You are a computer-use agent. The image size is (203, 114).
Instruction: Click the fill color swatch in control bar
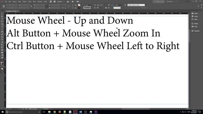pyautogui.click(x=79, y=5)
